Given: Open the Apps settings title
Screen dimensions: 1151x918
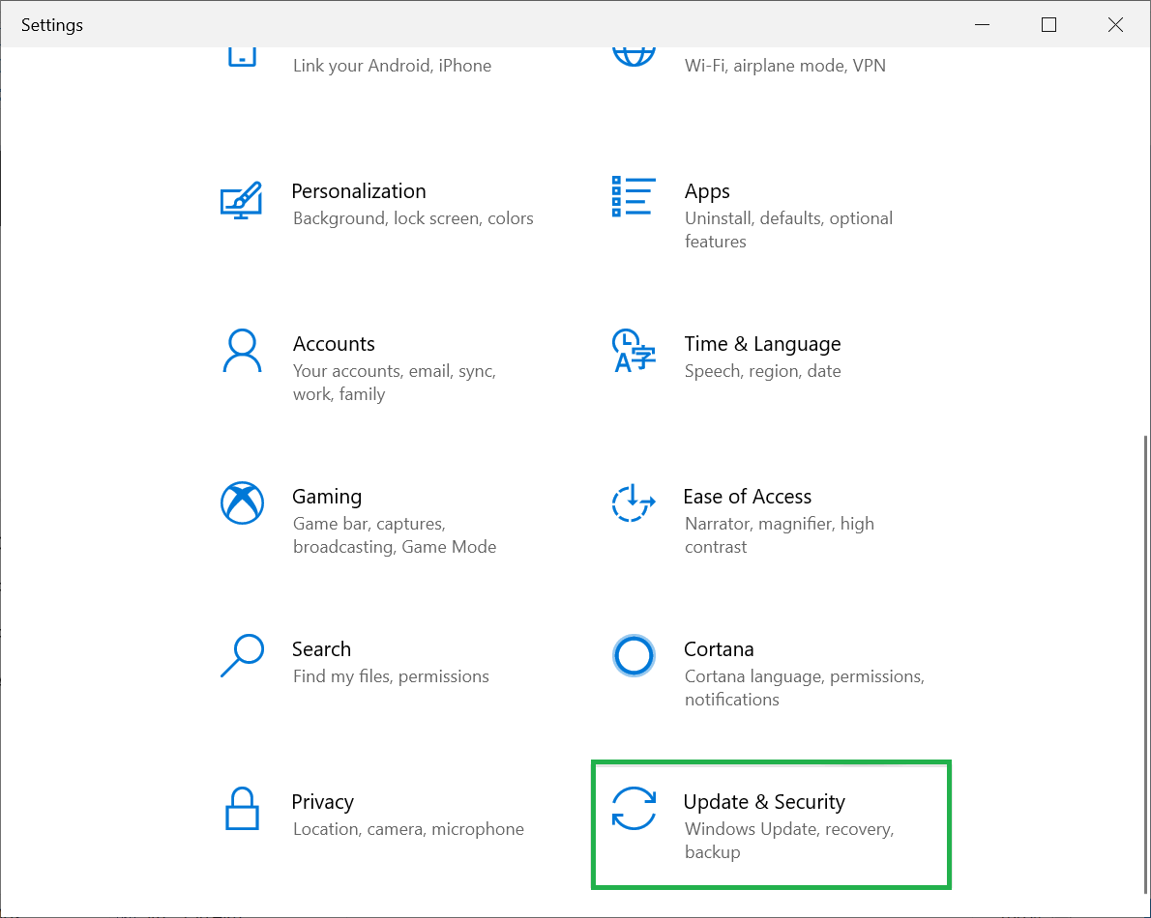Looking at the screenshot, I should click(707, 191).
